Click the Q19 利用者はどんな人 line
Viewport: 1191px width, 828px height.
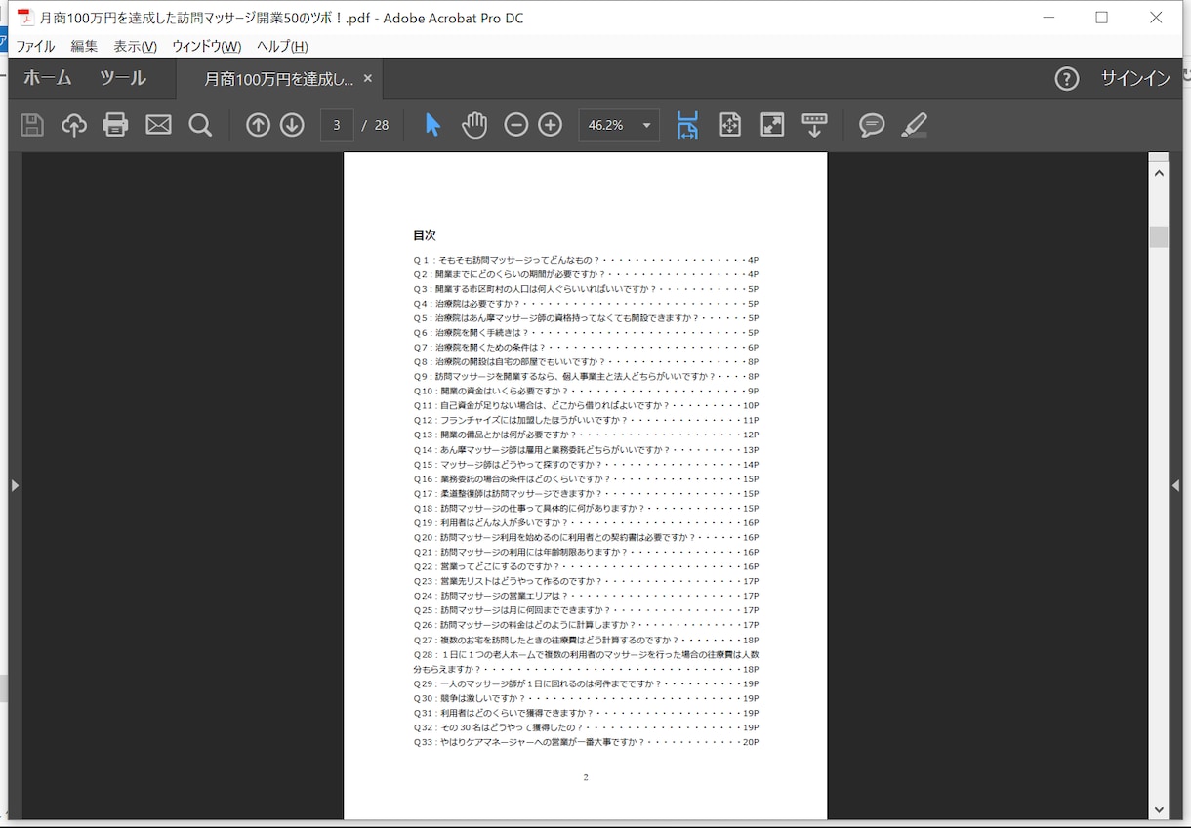tap(586, 522)
